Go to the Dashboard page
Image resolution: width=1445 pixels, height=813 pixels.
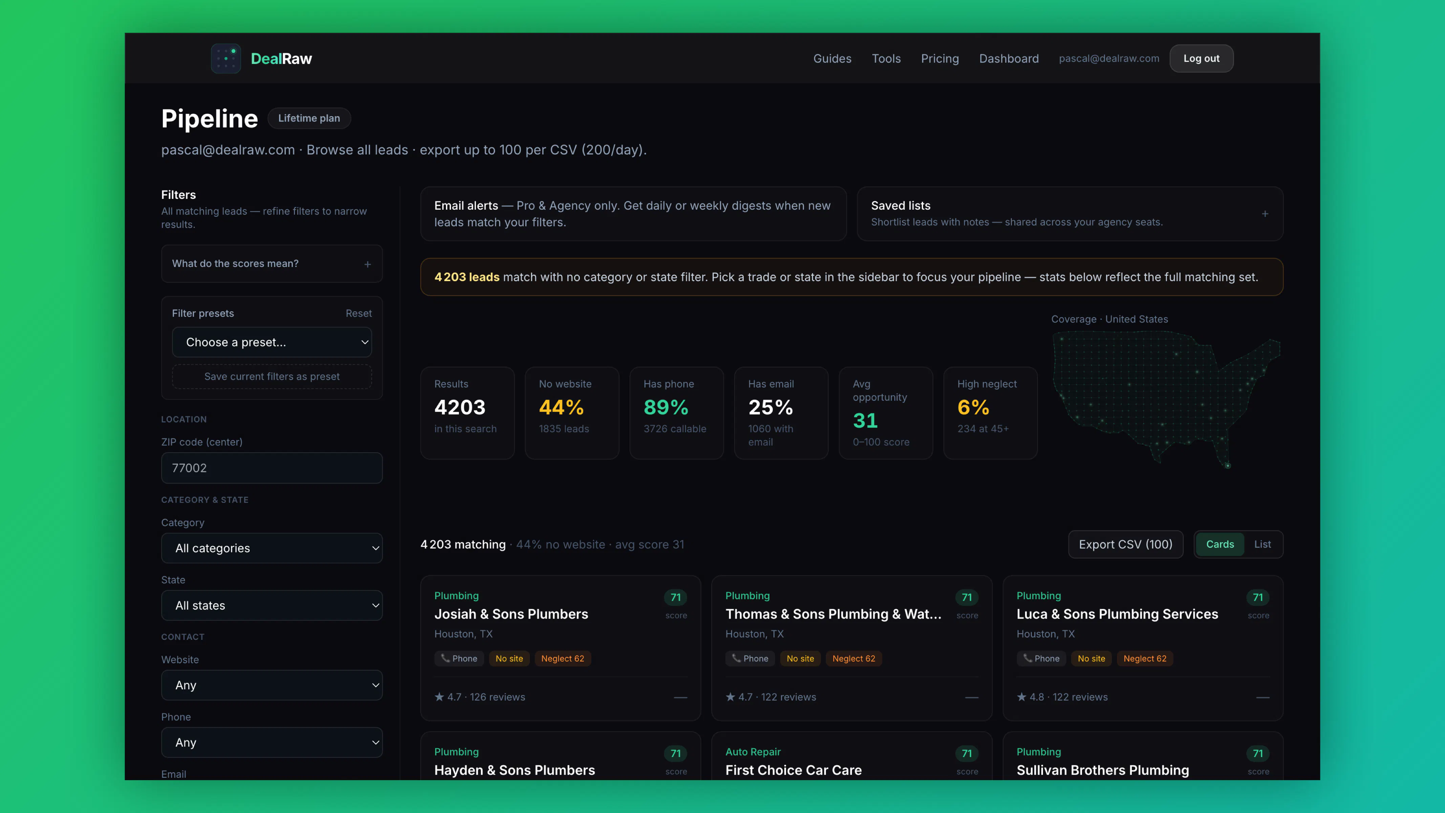point(1008,58)
